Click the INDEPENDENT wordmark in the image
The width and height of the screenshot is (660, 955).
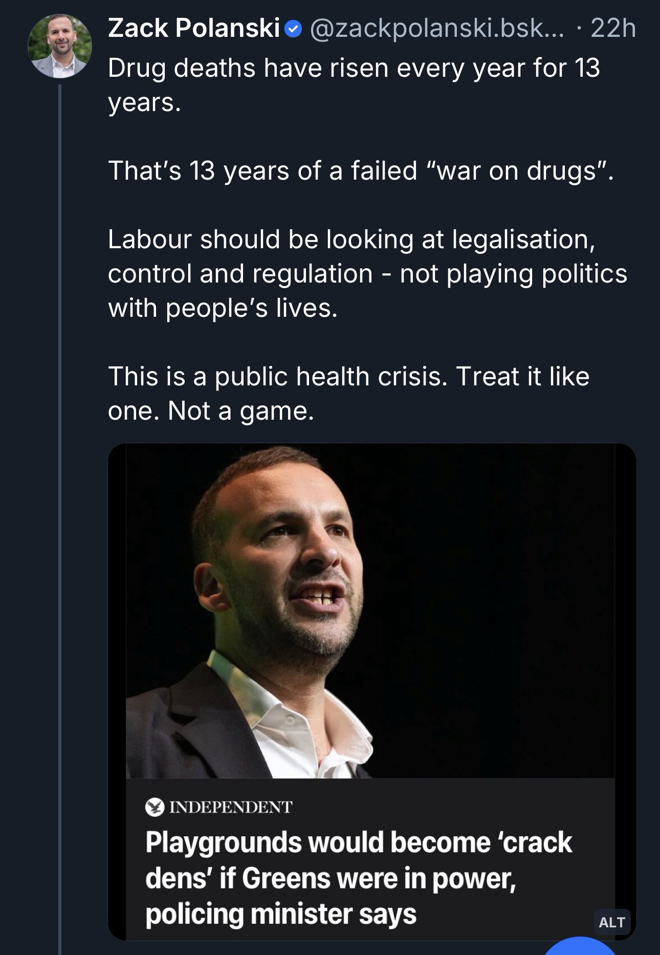click(x=230, y=808)
